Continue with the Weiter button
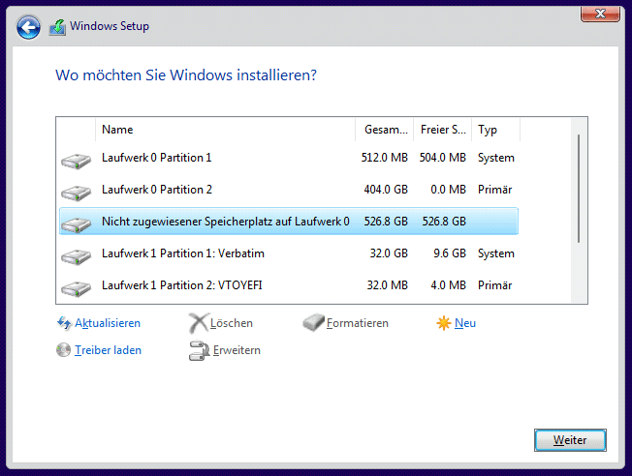This screenshot has height=476, width=632. click(570, 440)
